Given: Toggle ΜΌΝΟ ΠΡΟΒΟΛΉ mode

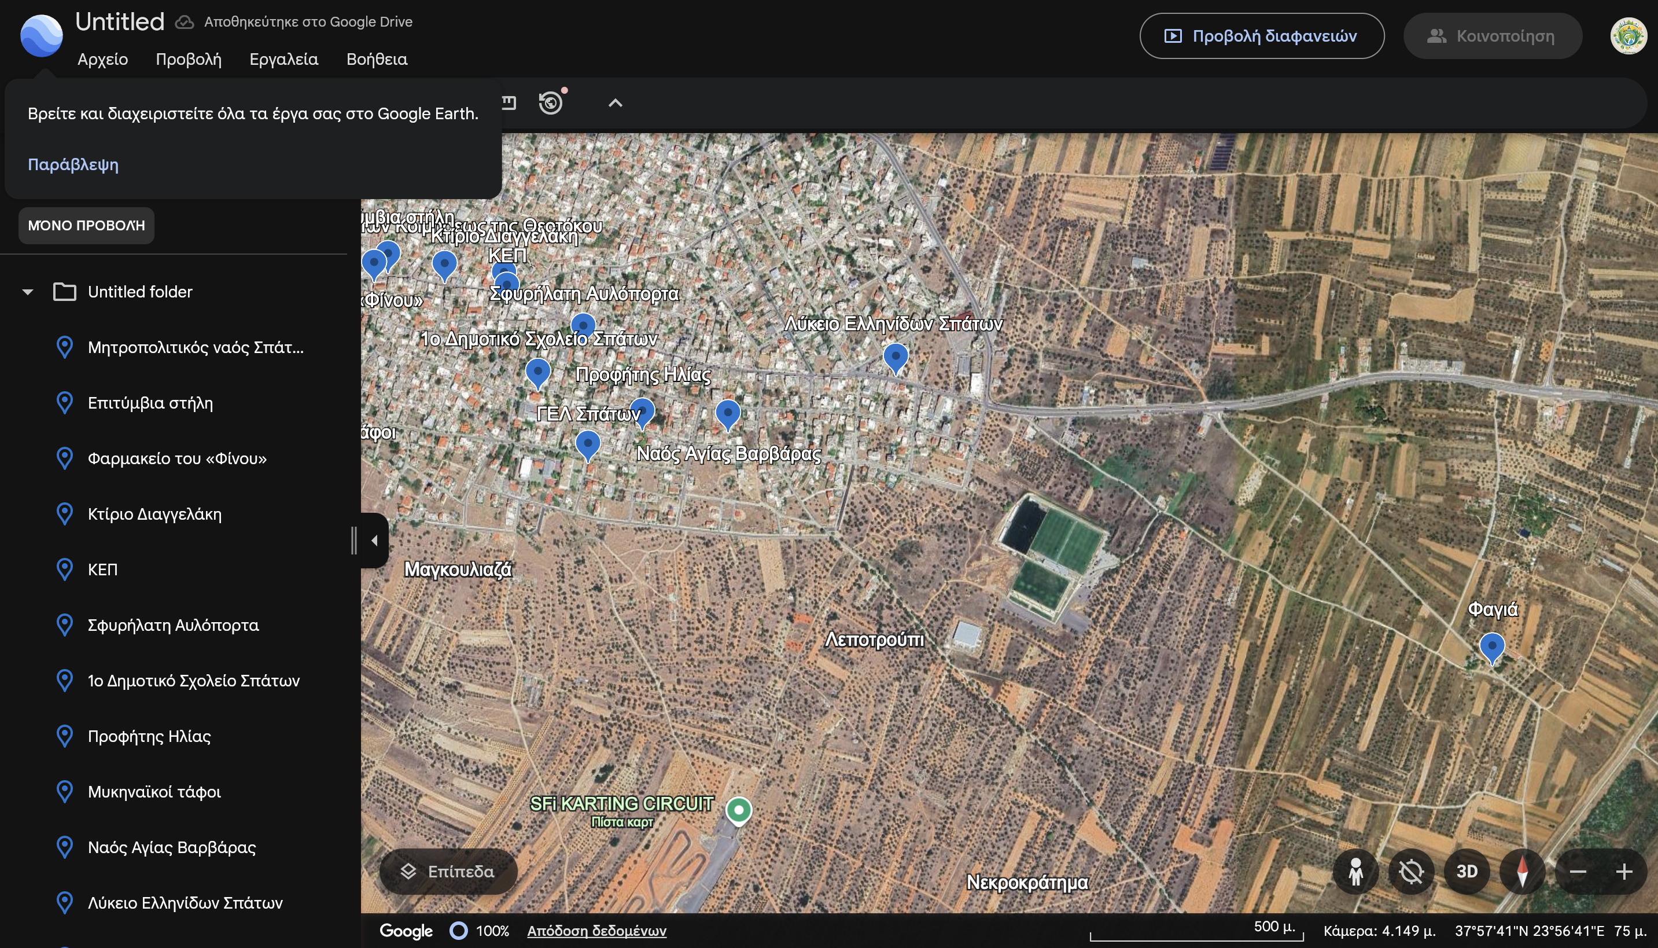Looking at the screenshot, I should click(x=85, y=225).
